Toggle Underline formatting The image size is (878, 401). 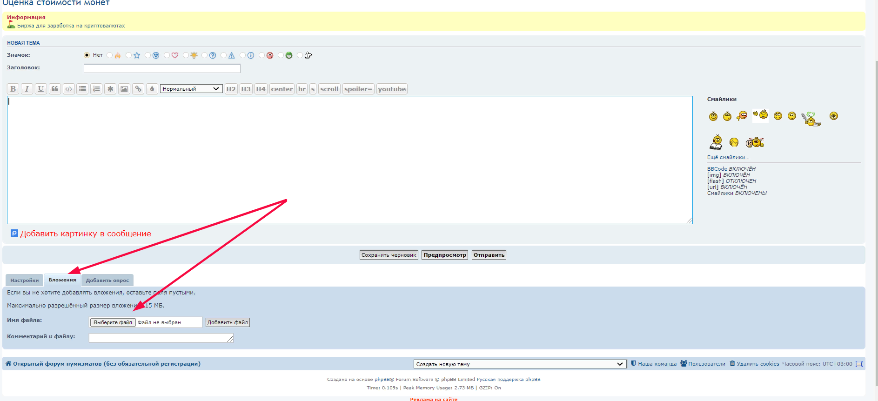(41, 89)
